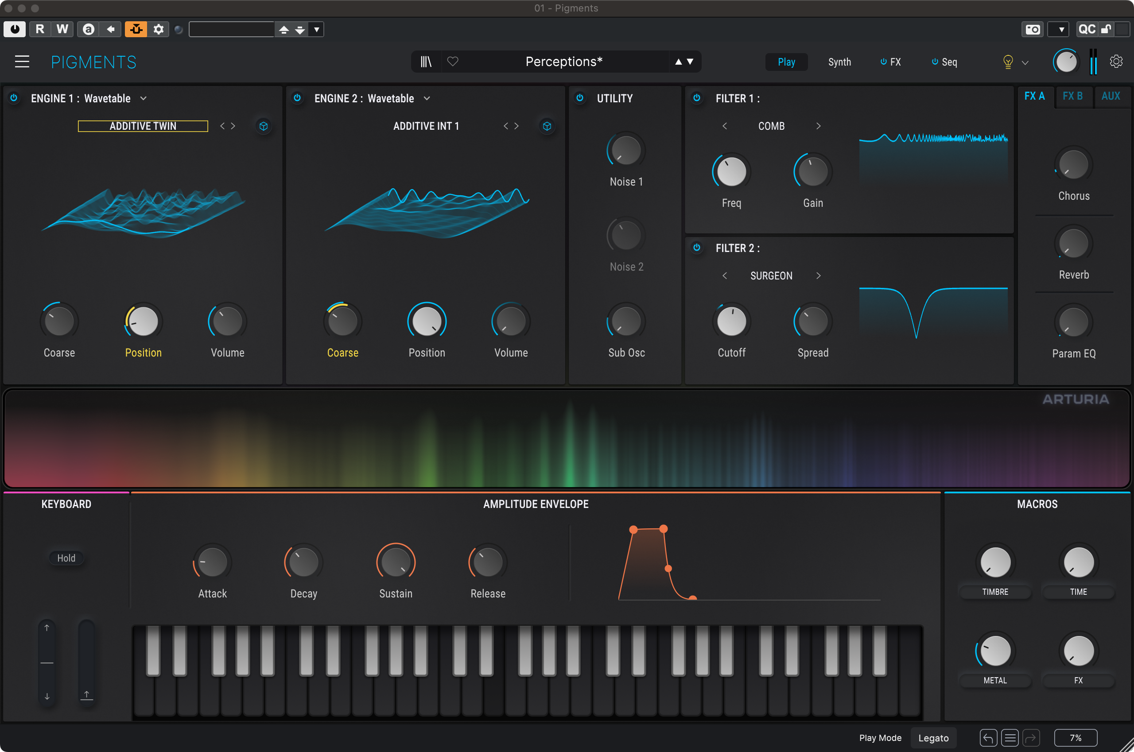The image size is (1134, 752).
Task: Toggle Engine 2 power button
Action: coord(297,98)
